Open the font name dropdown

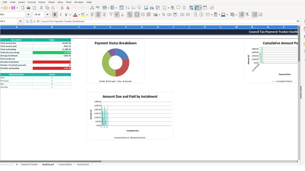[x=28, y=15]
